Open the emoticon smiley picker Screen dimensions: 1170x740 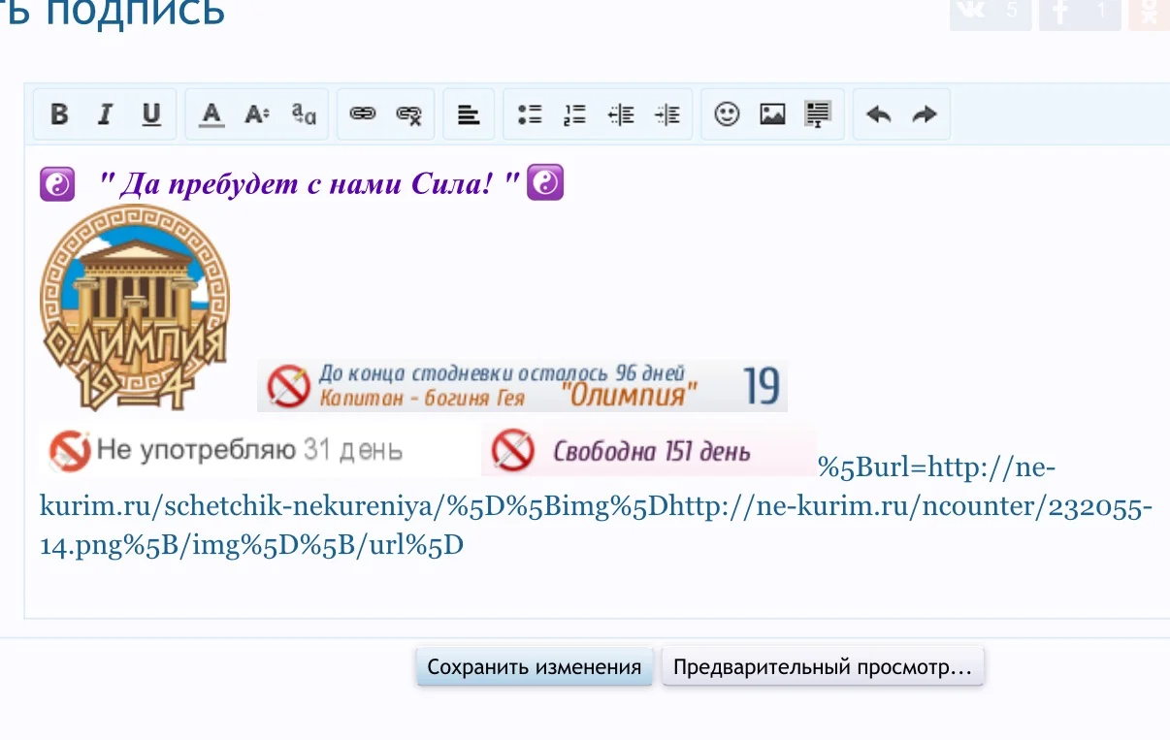727,114
